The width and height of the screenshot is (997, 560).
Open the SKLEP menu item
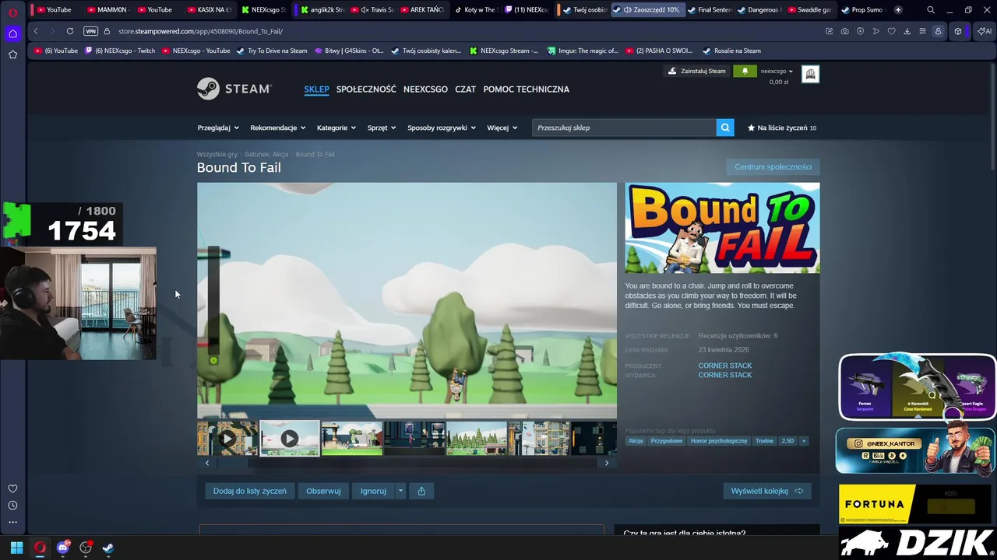tap(316, 89)
